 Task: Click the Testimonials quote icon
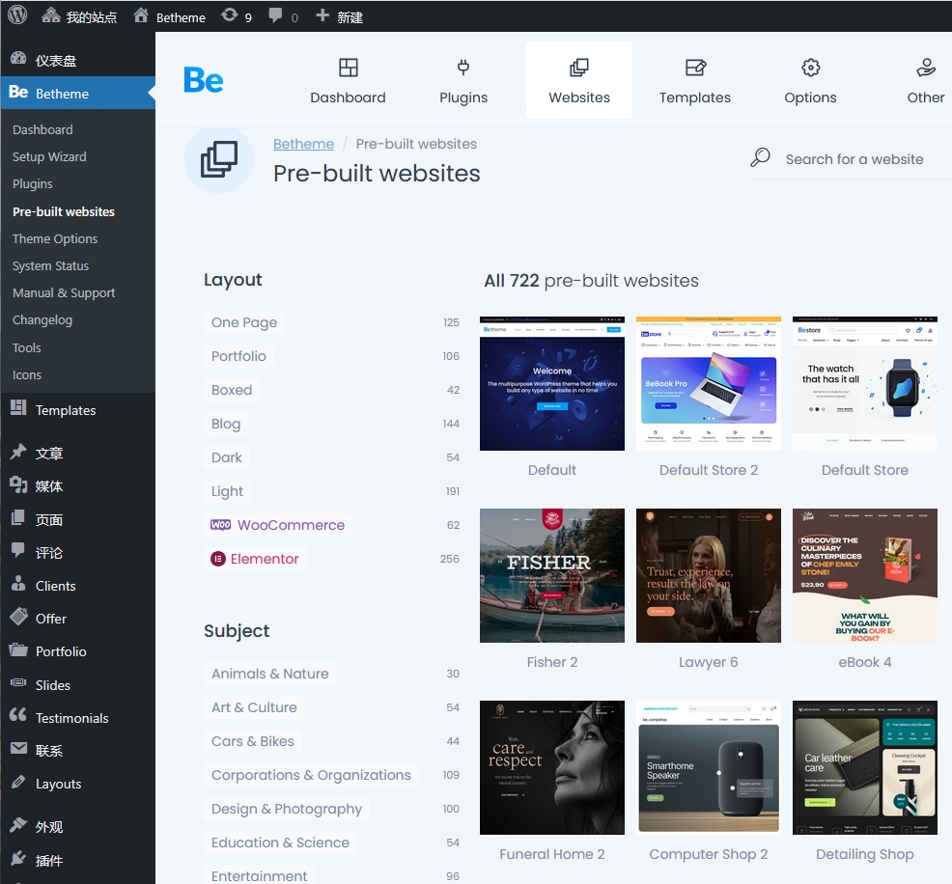point(18,715)
